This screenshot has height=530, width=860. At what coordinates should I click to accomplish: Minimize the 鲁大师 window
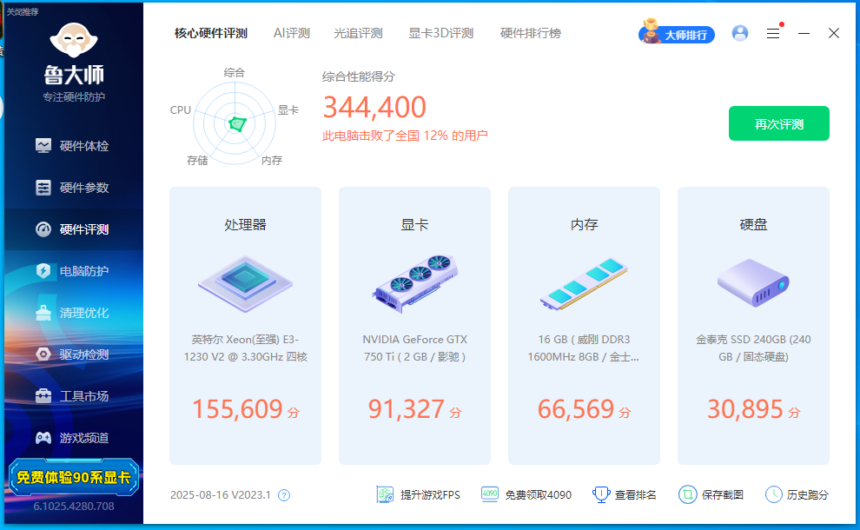(x=804, y=34)
